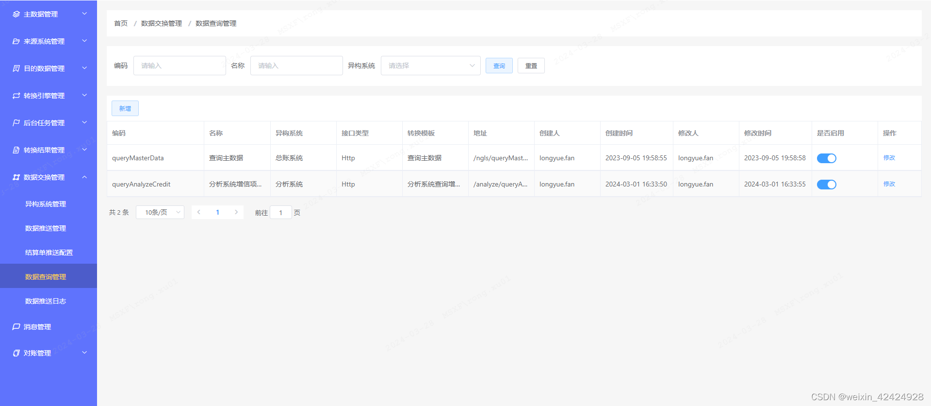The height and width of the screenshot is (406, 931).
Task: Toggle enable switch for queryAnalyzeCredit row
Action: [826, 185]
